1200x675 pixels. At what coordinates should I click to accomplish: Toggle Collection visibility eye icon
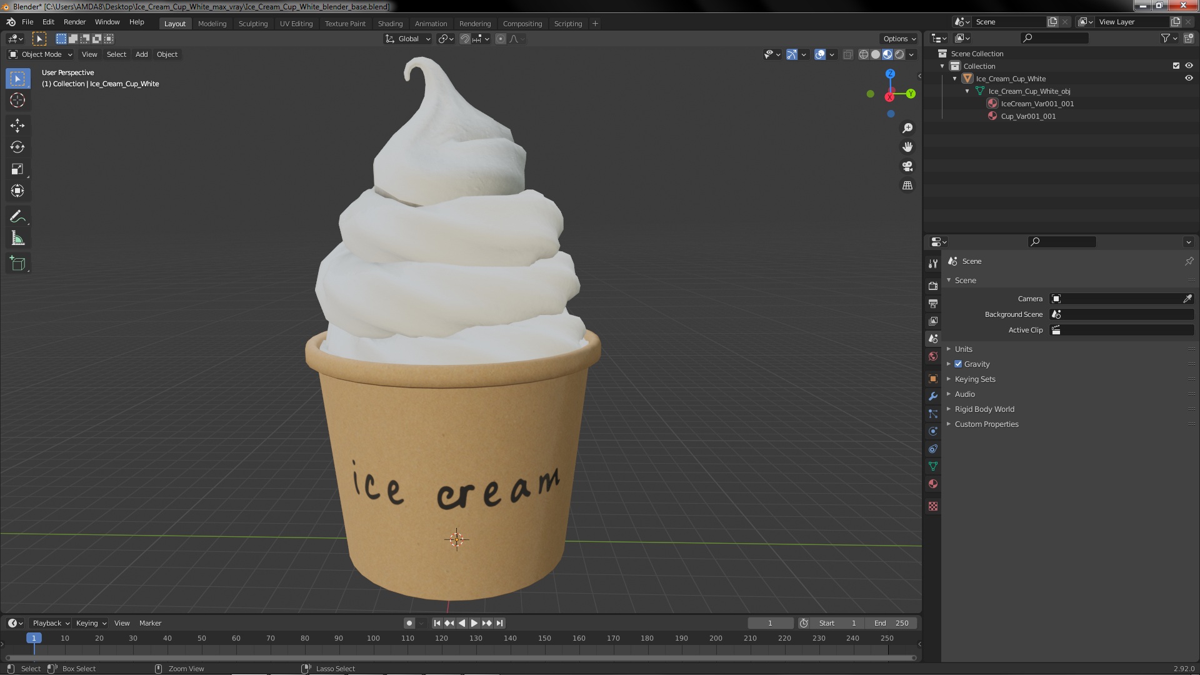coord(1189,66)
